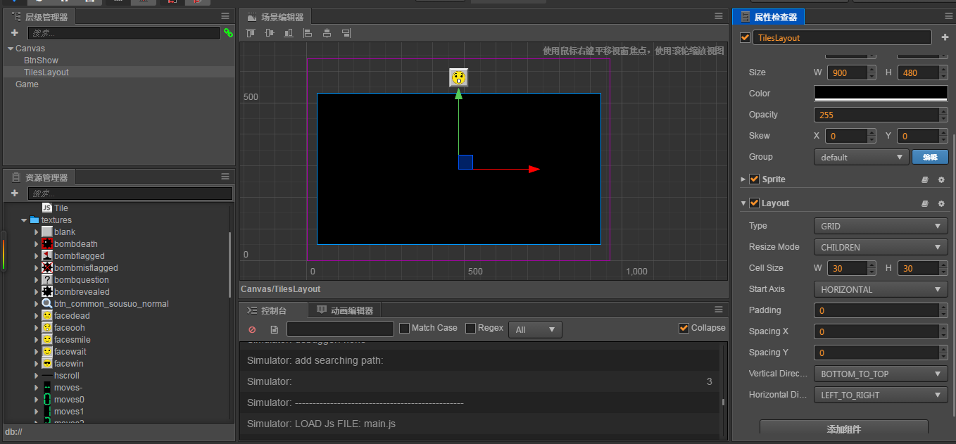Viewport: 956px width, 444px height.
Task: Open the Horizontal Direction LEFT_TO_RIGHT dropdown
Action: click(x=881, y=395)
